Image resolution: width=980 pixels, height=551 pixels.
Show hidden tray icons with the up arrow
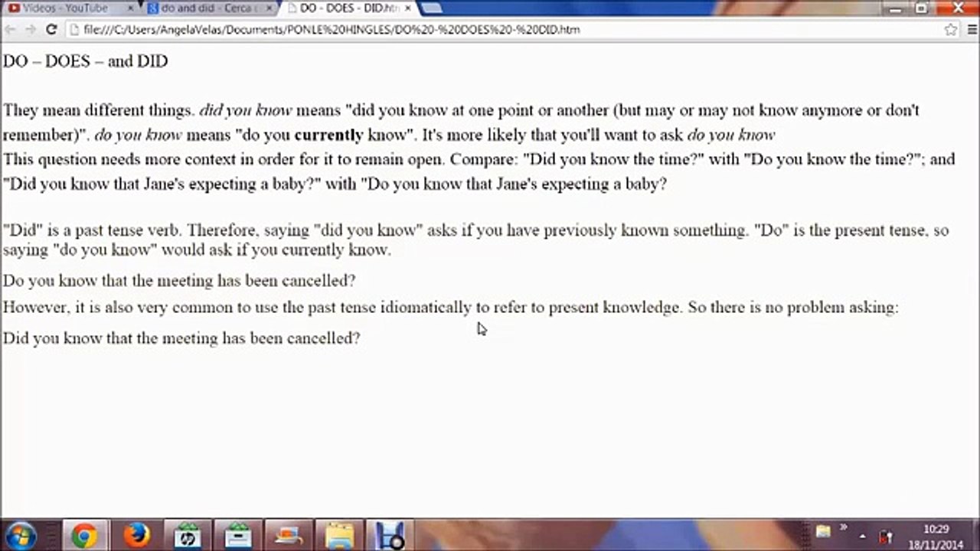pyautogui.click(x=863, y=536)
